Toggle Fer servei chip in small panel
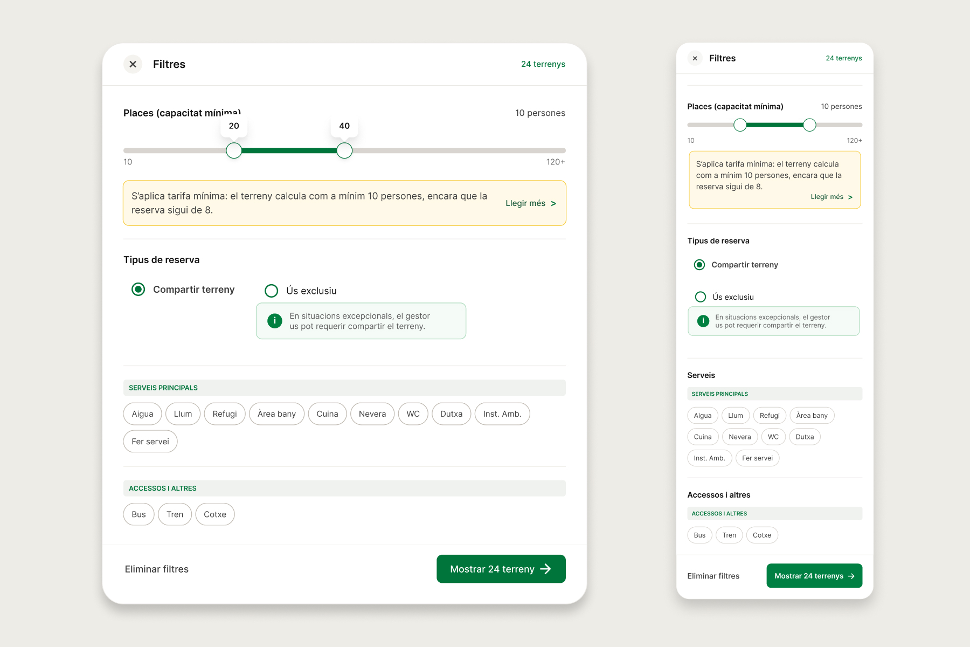Image resolution: width=970 pixels, height=647 pixels. click(757, 458)
